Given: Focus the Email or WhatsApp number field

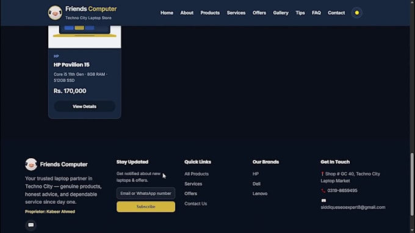Looking at the screenshot, I should [x=146, y=193].
